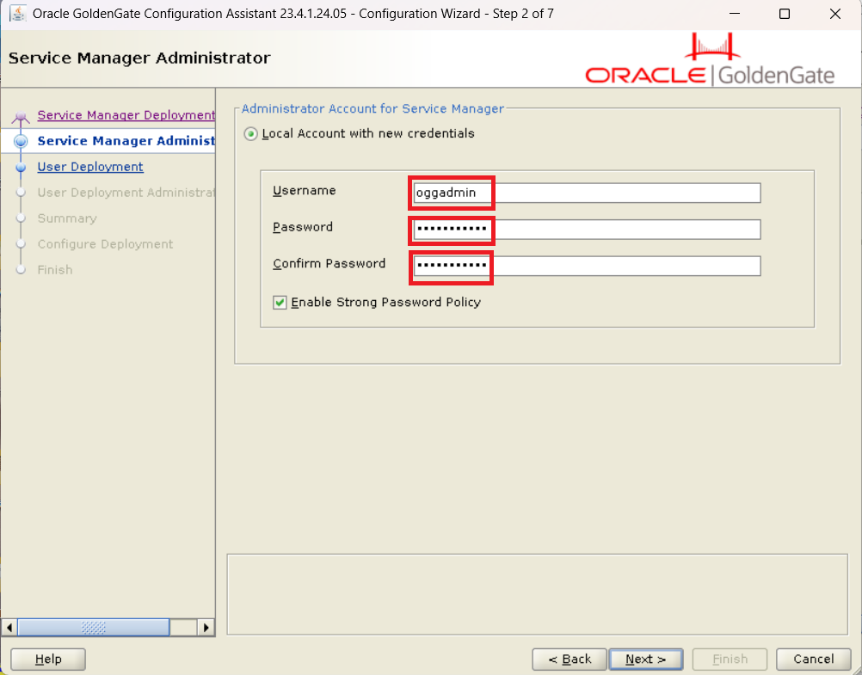Open Help for this wizard
The image size is (862, 675).
(x=48, y=660)
